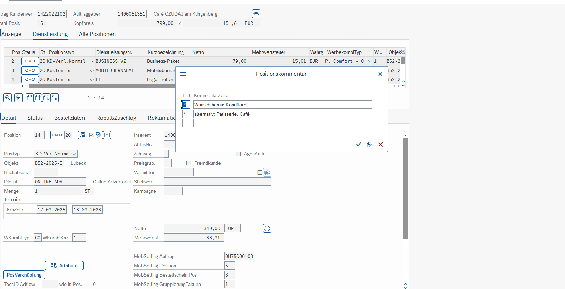
Task: Click the Auftraggeber number field 1400051351
Action: click(131, 14)
